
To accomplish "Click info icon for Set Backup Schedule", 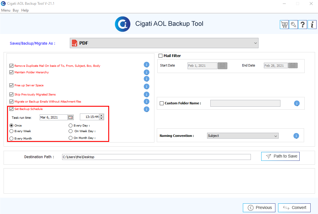I will (146, 109).
